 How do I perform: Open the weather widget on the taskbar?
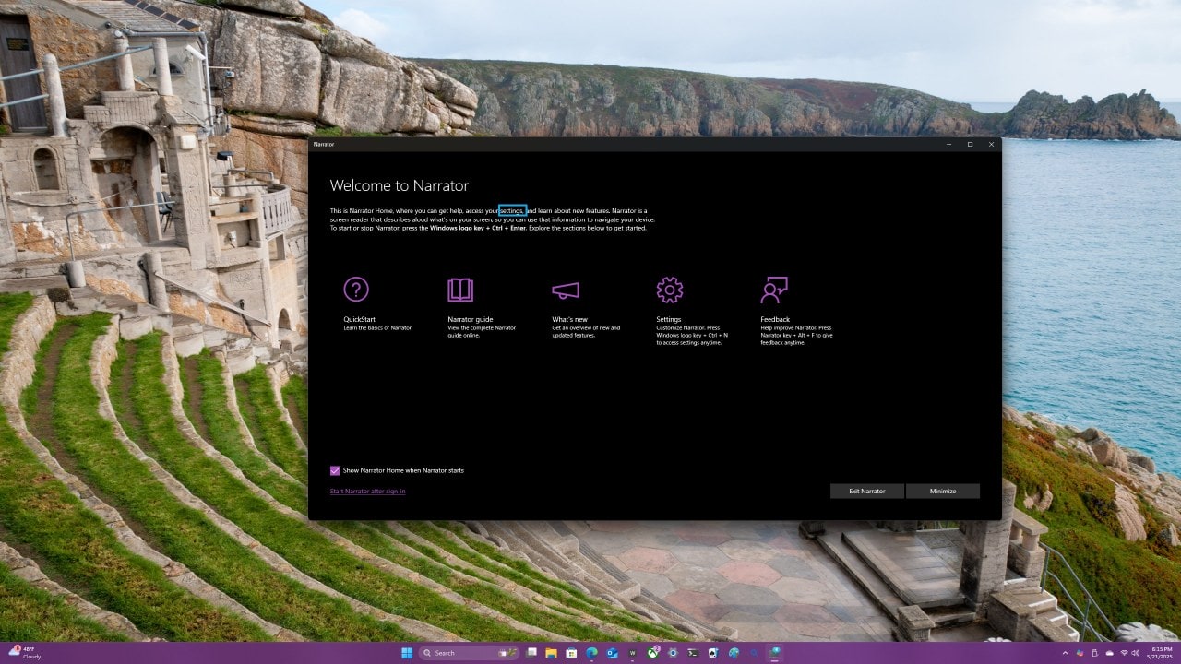tap(28, 652)
